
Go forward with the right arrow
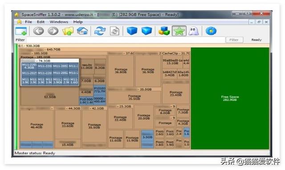click(x=53, y=31)
